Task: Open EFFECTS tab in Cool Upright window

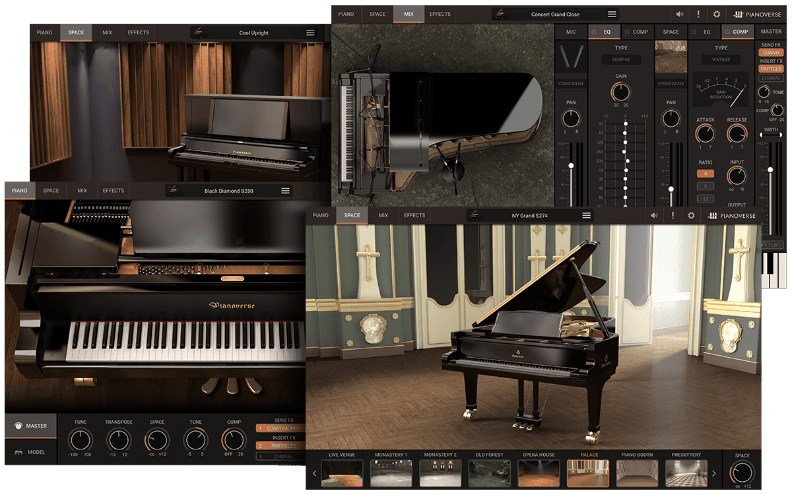Action: click(x=139, y=32)
